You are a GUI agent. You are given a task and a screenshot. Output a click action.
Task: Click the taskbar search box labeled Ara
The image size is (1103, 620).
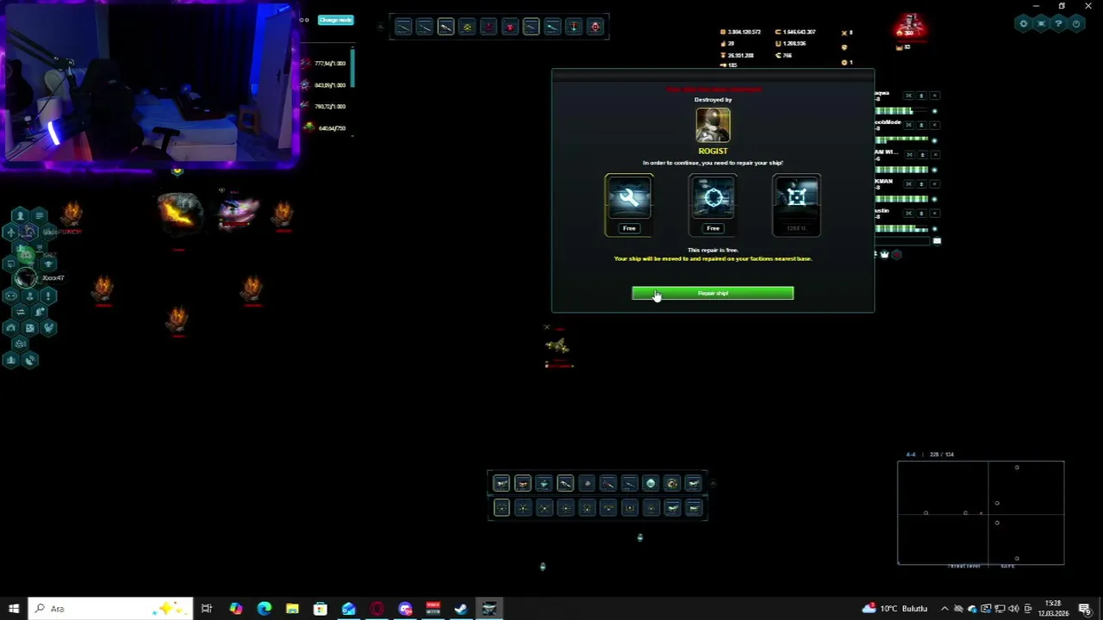point(110,609)
